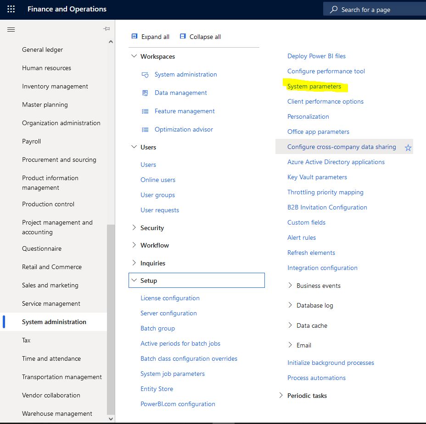Image resolution: width=426 pixels, height=424 pixels.
Task: Open Procurement and sourcing module
Action: [59, 160]
